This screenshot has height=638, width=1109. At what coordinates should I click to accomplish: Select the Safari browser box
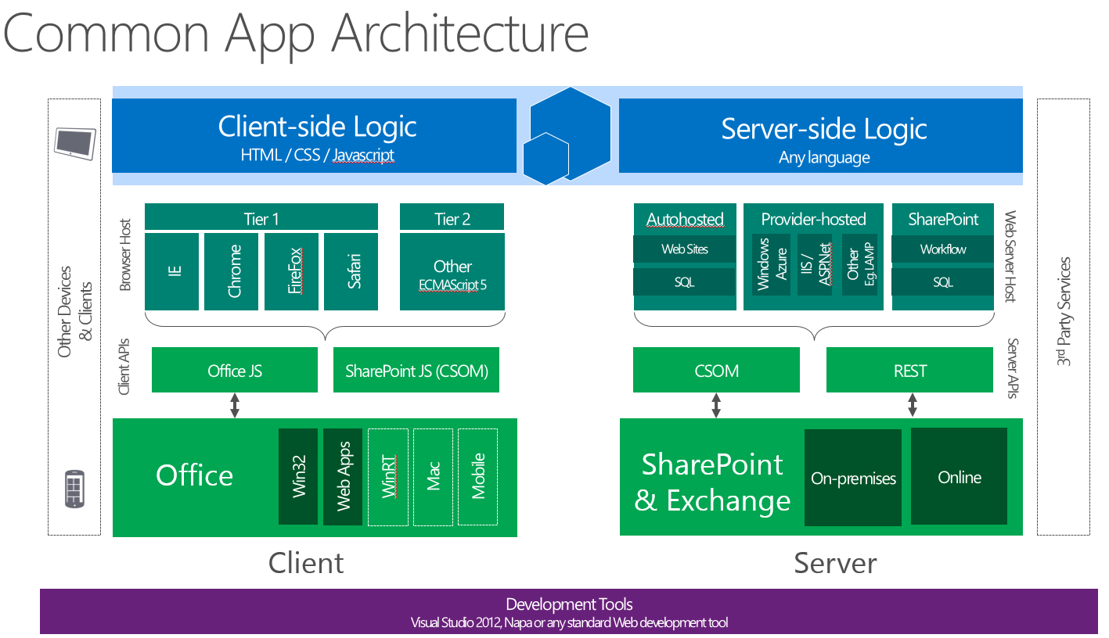(x=351, y=271)
